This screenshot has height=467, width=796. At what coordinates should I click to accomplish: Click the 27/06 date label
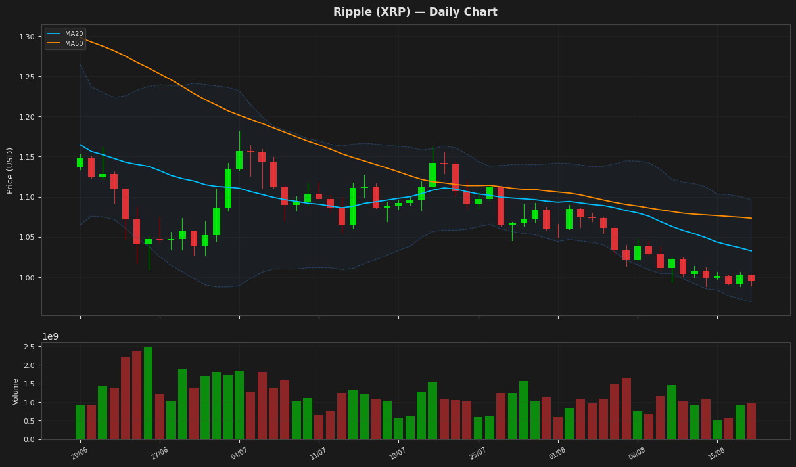(158, 453)
